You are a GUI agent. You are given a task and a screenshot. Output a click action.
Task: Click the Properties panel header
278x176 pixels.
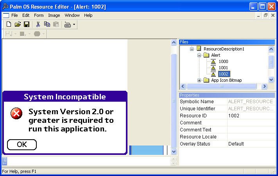[x=227, y=95]
